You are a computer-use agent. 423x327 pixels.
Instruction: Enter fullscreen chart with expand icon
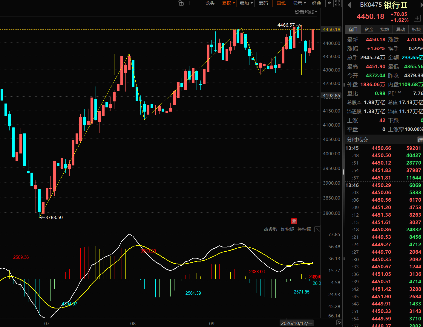338,3
